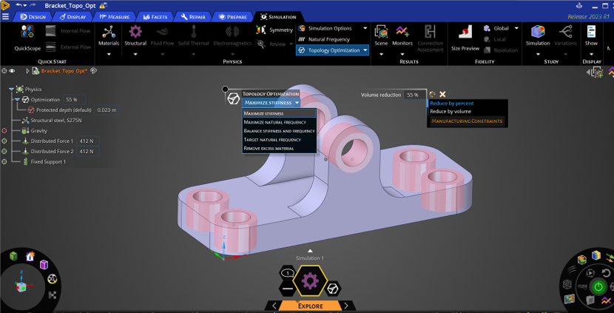Toggle visibility eye next to Bracket_Topo_Opt

click(x=12, y=71)
